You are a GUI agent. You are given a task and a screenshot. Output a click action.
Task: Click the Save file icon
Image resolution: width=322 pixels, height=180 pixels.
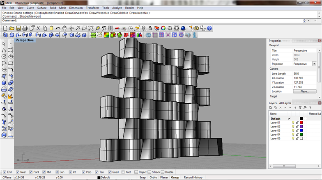pyautogui.click(x=19, y=28)
